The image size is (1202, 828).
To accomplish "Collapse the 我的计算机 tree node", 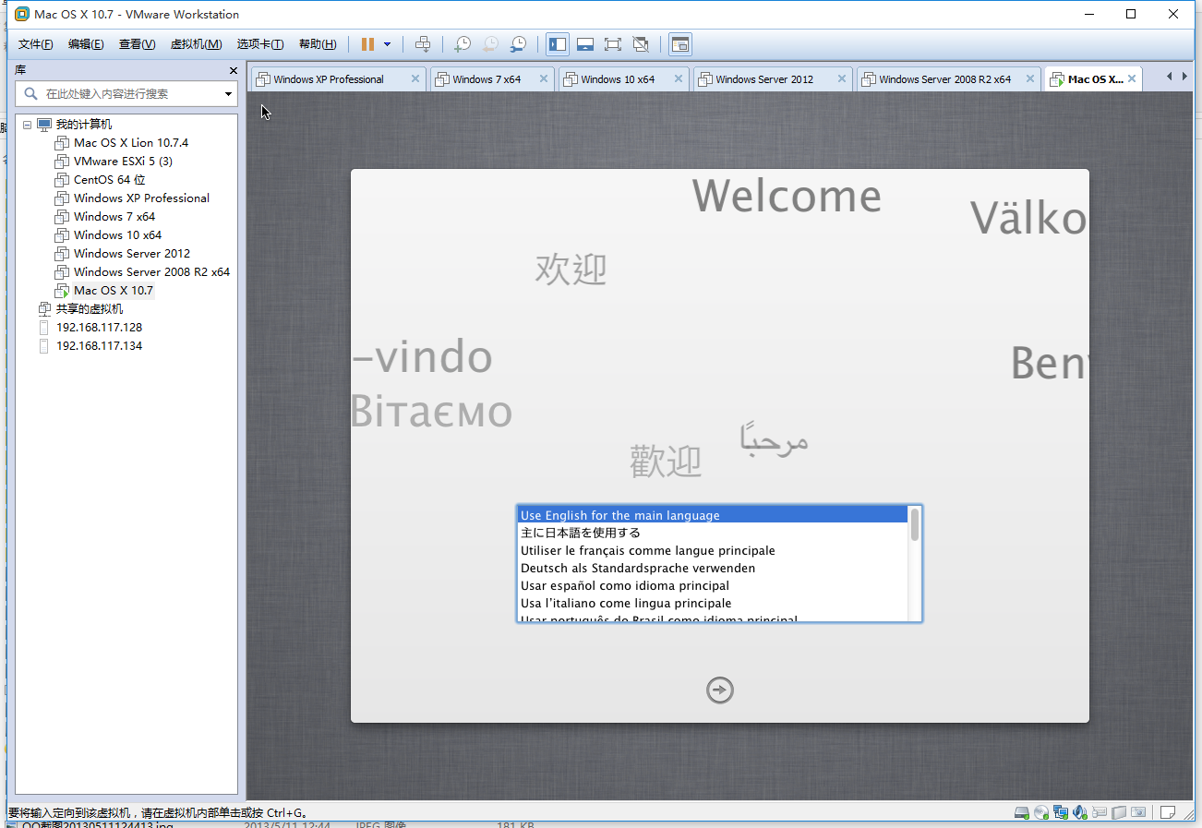I will [x=27, y=125].
